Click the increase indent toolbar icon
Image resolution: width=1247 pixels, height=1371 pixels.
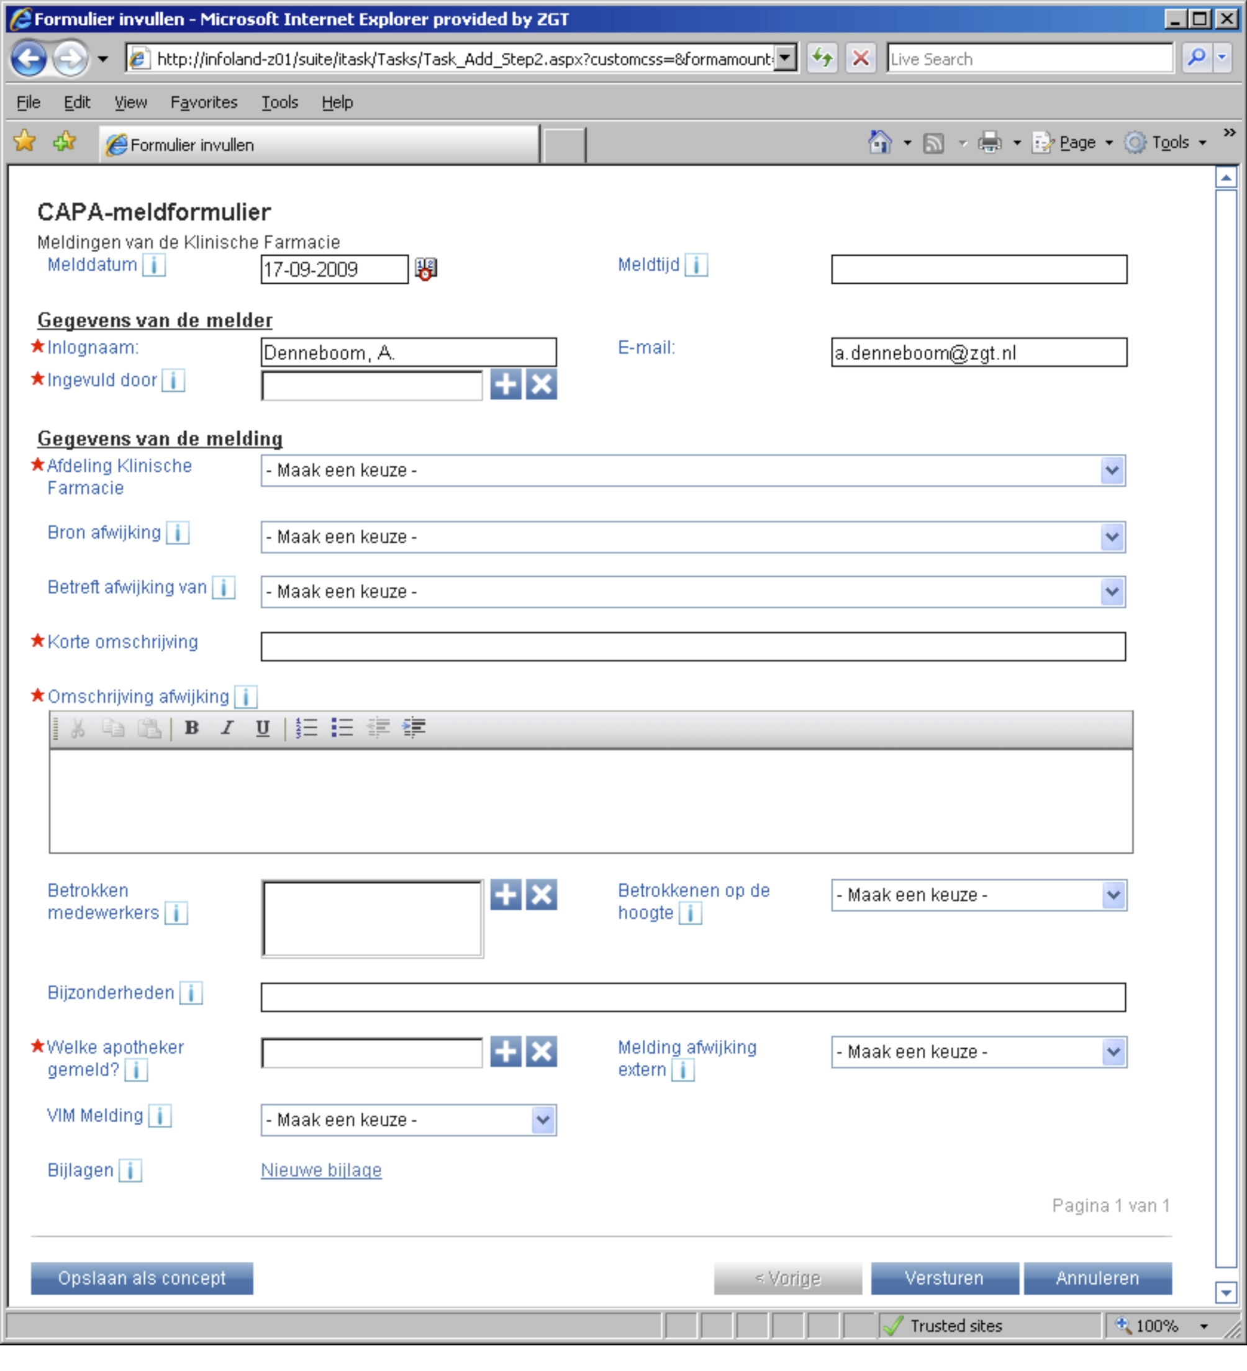point(414,728)
